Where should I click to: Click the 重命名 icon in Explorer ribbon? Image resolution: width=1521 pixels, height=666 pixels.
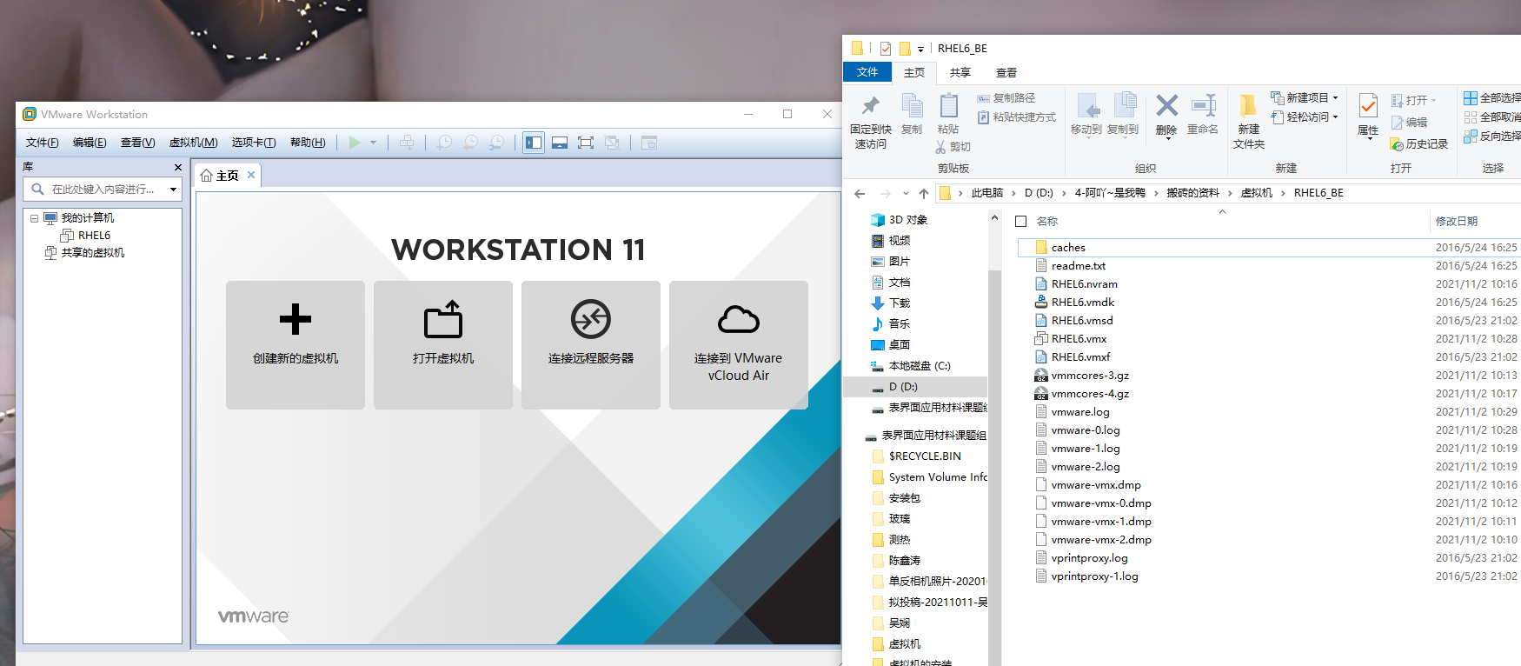point(1203,105)
